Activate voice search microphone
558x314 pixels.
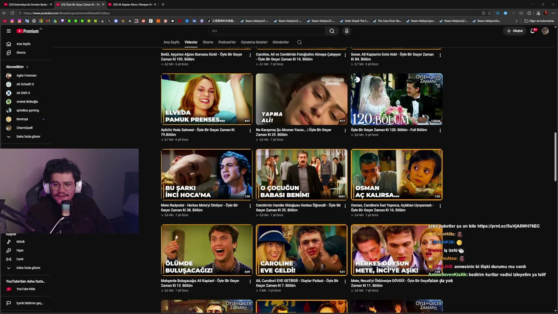[347, 31]
